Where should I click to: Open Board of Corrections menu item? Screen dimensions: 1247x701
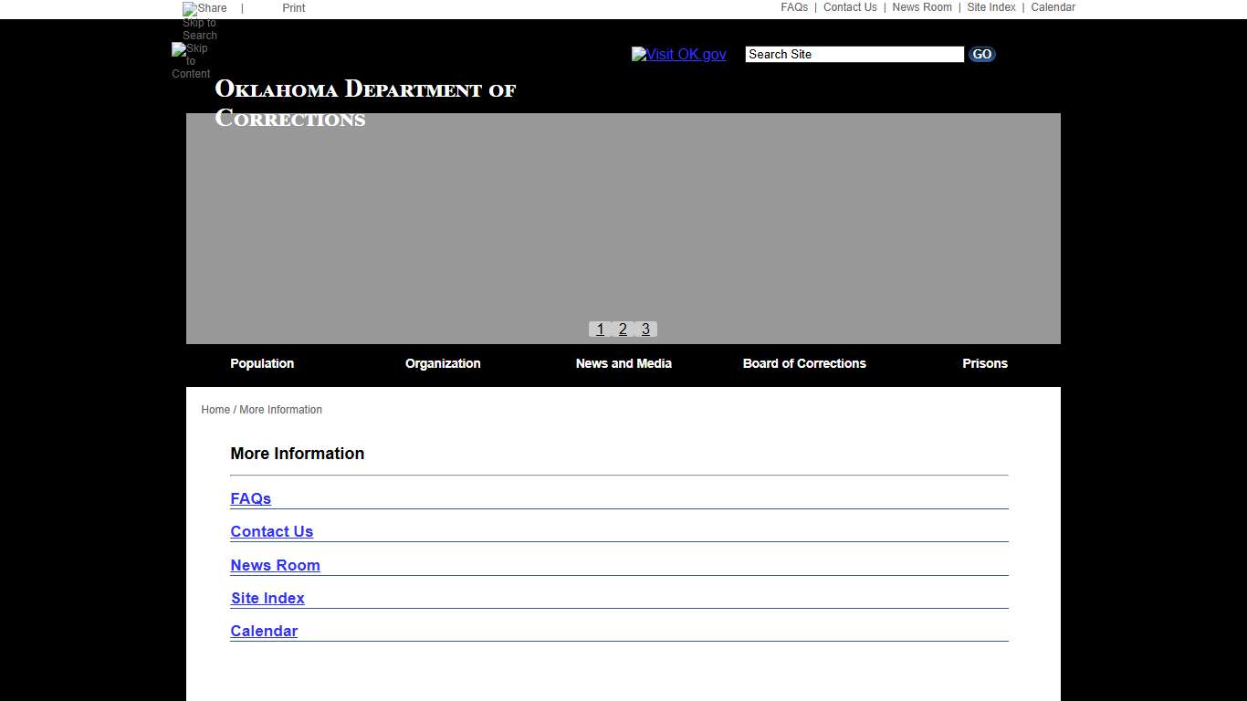click(x=804, y=363)
